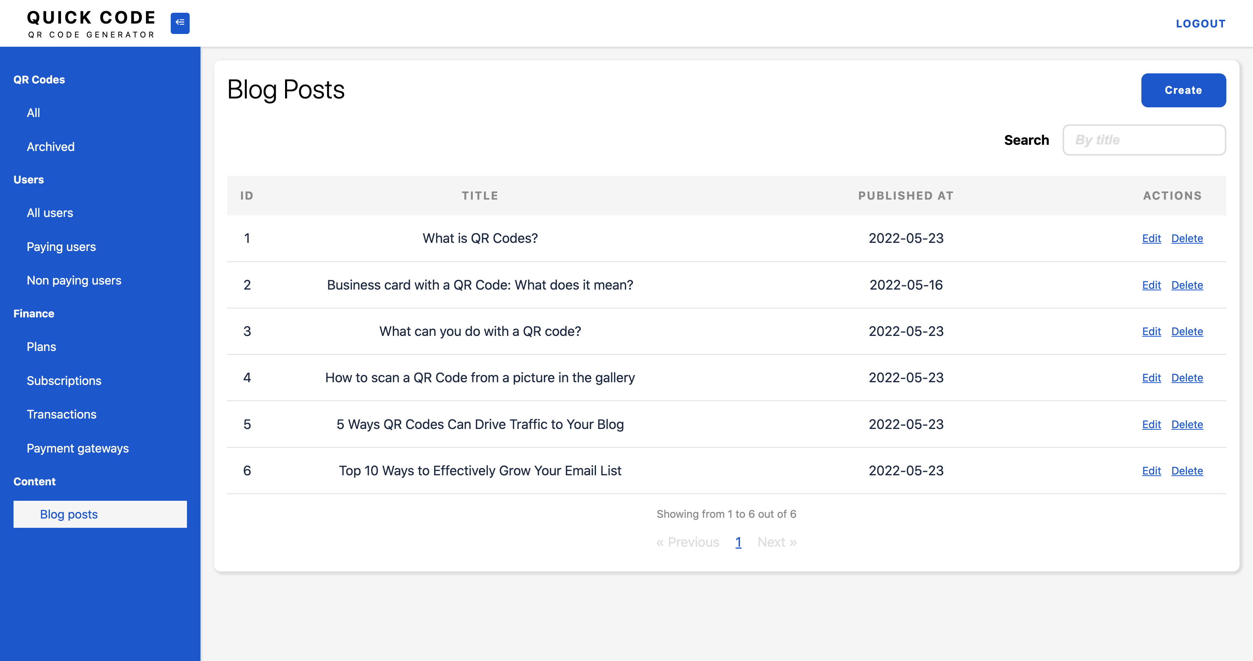Viewport: 1253px width, 661px height.
Task: Click 'Showing from 1 to 6 out of 6'
Action: pyautogui.click(x=726, y=514)
